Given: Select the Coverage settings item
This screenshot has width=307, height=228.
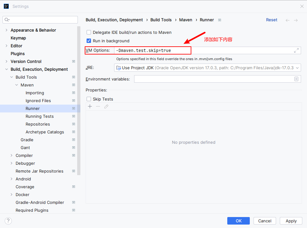Looking at the screenshot, I should tap(25, 187).
